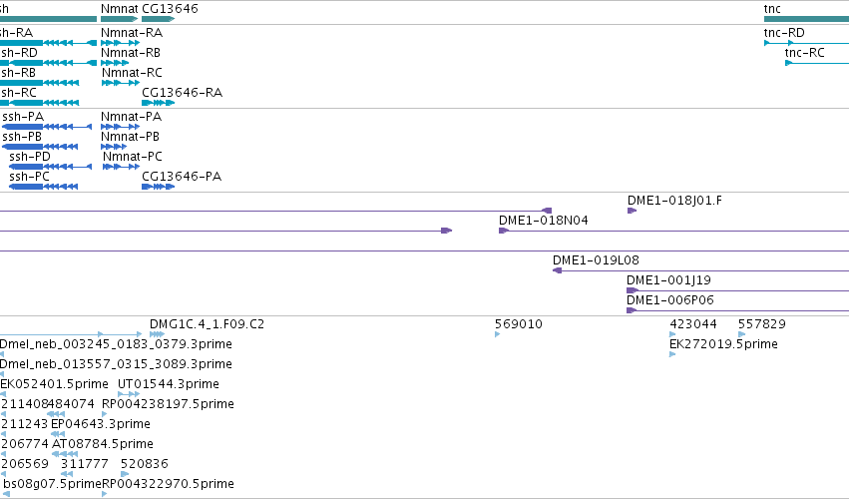Select the DME1-001J19 clone feature
849x499 pixels.
(737, 291)
